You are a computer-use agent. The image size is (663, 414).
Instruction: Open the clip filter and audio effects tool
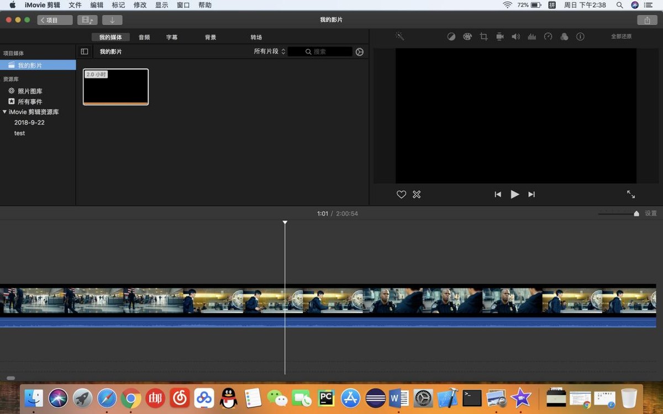coord(564,37)
